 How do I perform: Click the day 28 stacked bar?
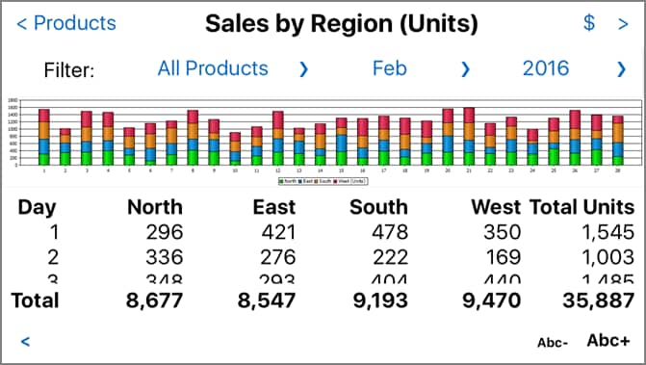point(617,141)
